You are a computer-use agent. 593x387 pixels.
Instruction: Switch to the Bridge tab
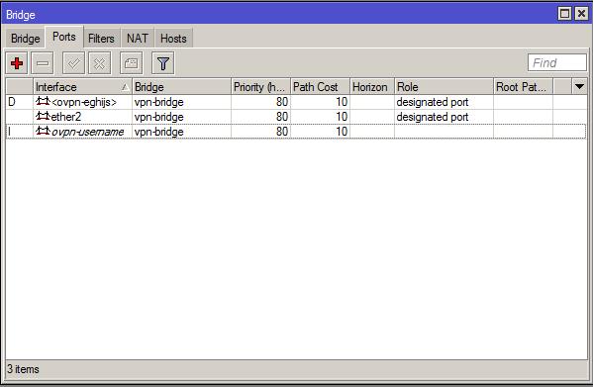(26, 39)
